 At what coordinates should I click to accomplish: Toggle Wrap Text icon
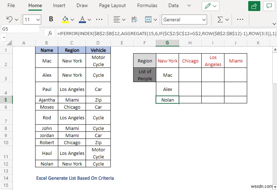tap(135, 20)
